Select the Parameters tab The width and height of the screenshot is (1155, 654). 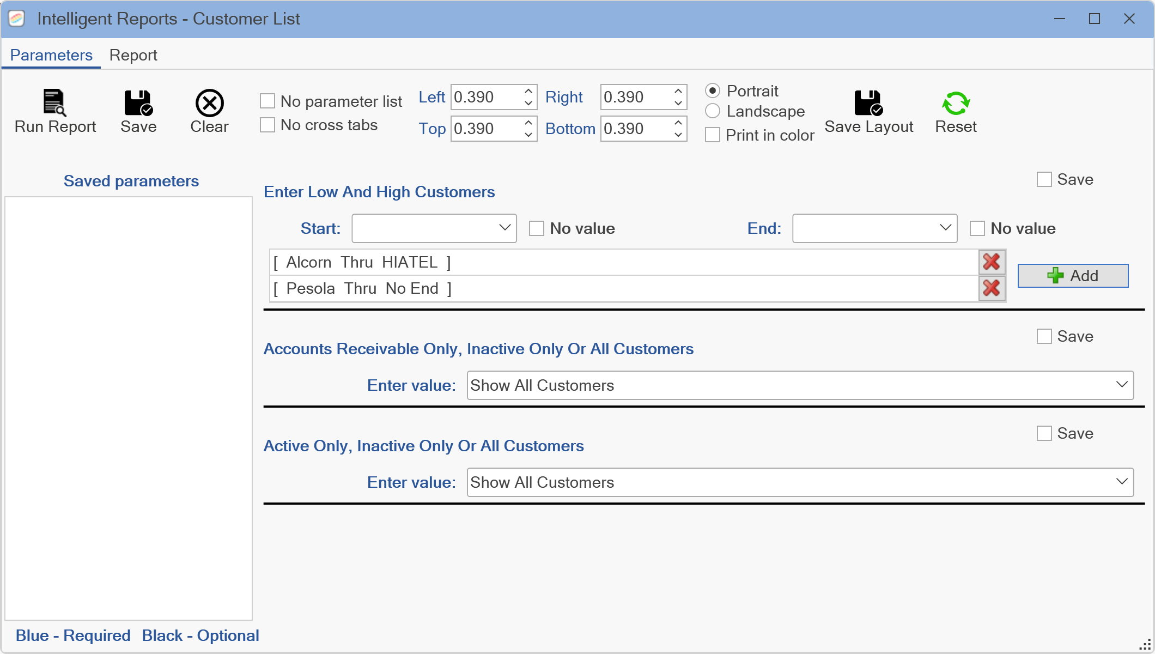tap(51, 55)
